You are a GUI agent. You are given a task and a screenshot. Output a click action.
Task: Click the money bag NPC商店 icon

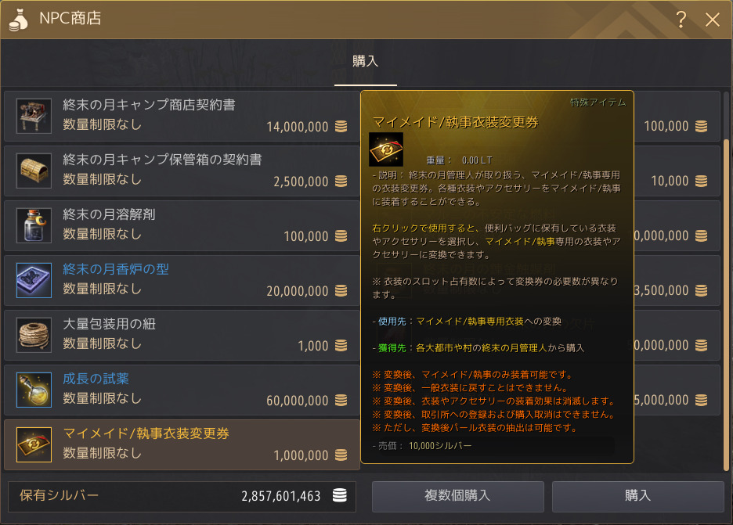(x=18, y=20)
